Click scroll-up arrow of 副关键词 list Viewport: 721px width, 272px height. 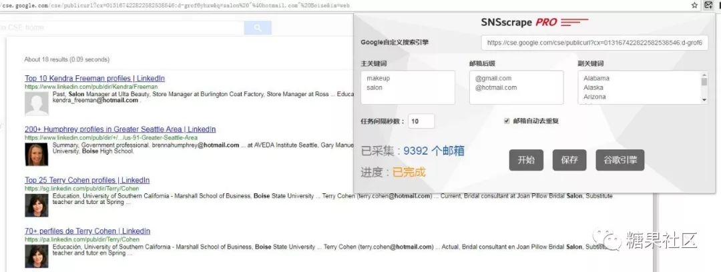point(704,75)
